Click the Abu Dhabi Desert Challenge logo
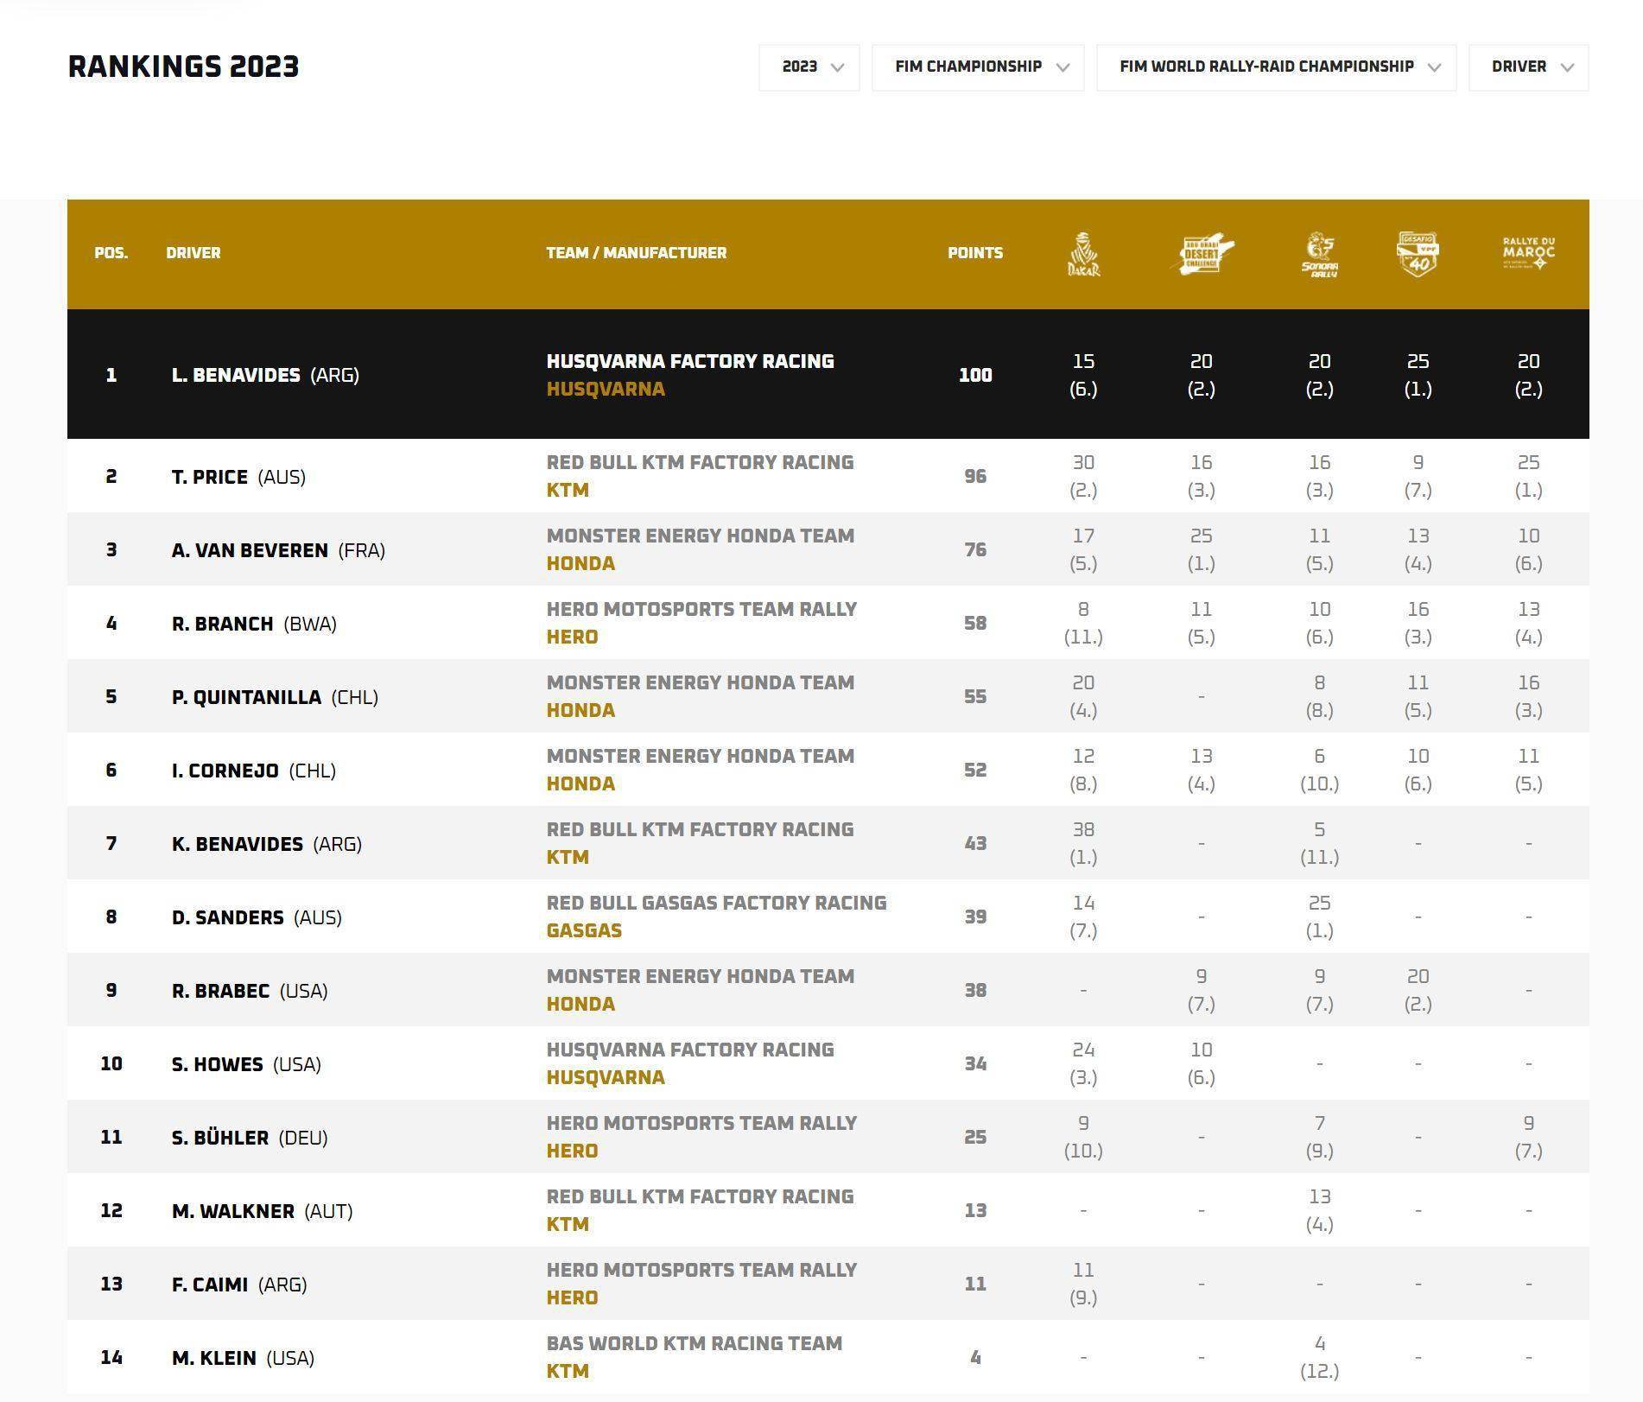The width and height of the screenshot is (1643, 1402). (x=1203, y=254)
